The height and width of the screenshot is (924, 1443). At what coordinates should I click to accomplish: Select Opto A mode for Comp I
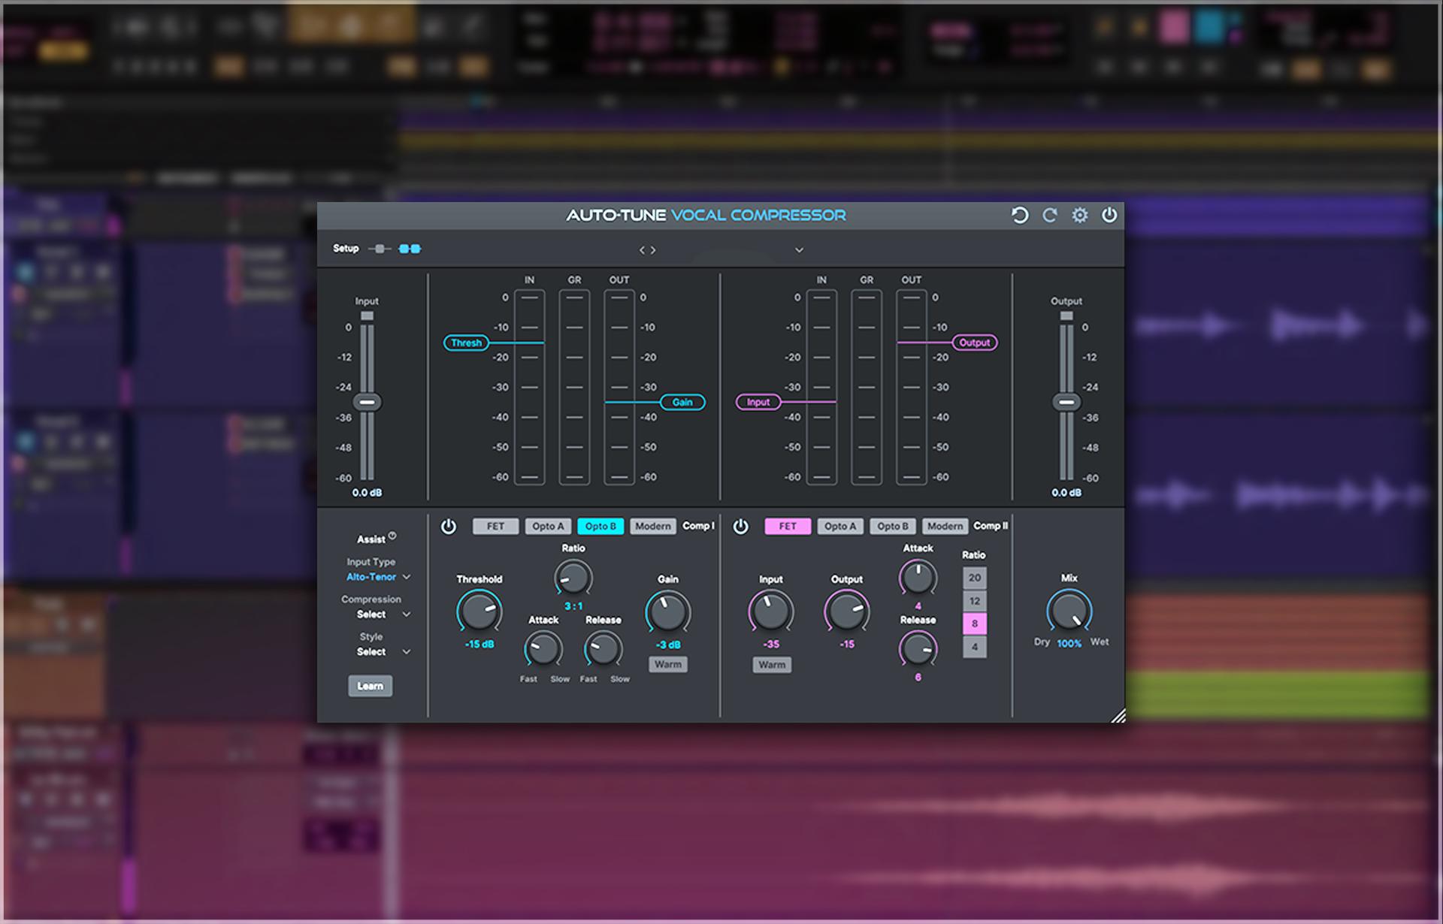tap(548, 527)
